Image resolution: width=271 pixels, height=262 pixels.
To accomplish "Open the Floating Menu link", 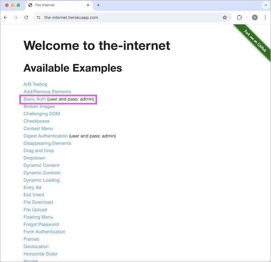I will pyautogui.click(x=38, y=217).
